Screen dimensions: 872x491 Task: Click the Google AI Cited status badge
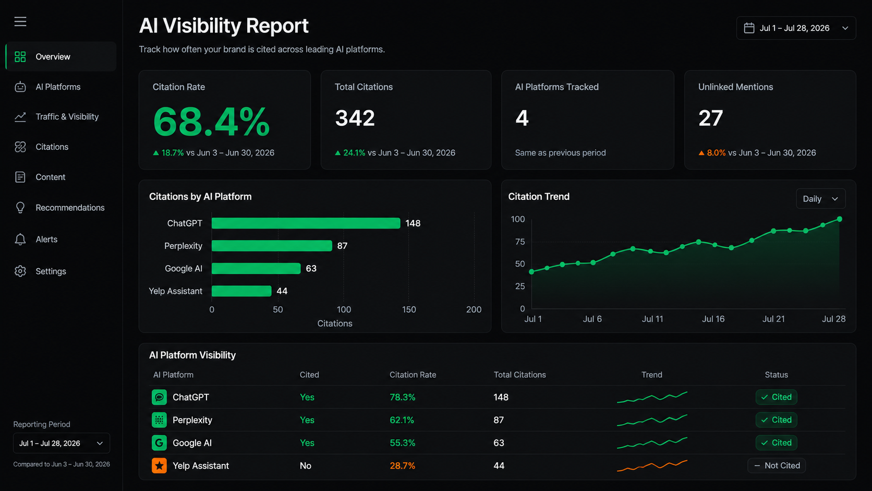(776, 443)
